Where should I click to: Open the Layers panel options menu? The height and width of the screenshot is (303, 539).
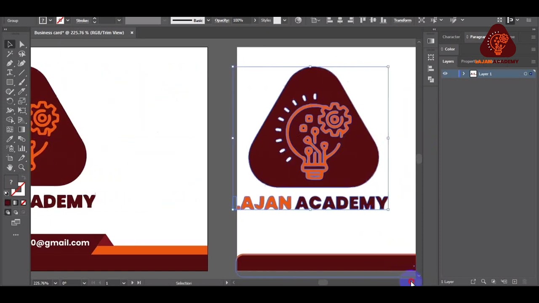point(533,61)
